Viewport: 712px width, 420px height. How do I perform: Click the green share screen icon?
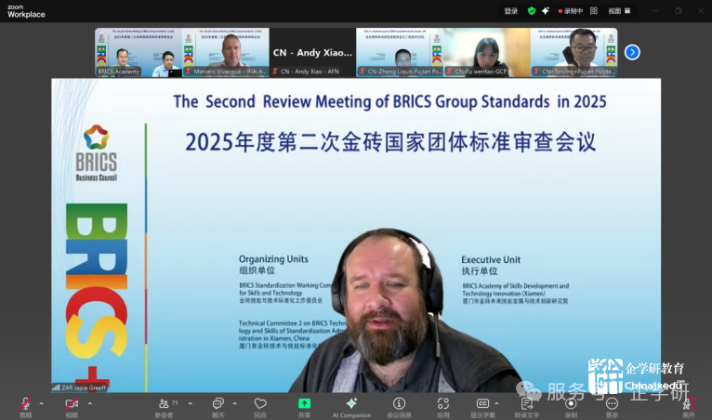pyautogui.click(x=304, y=403)
